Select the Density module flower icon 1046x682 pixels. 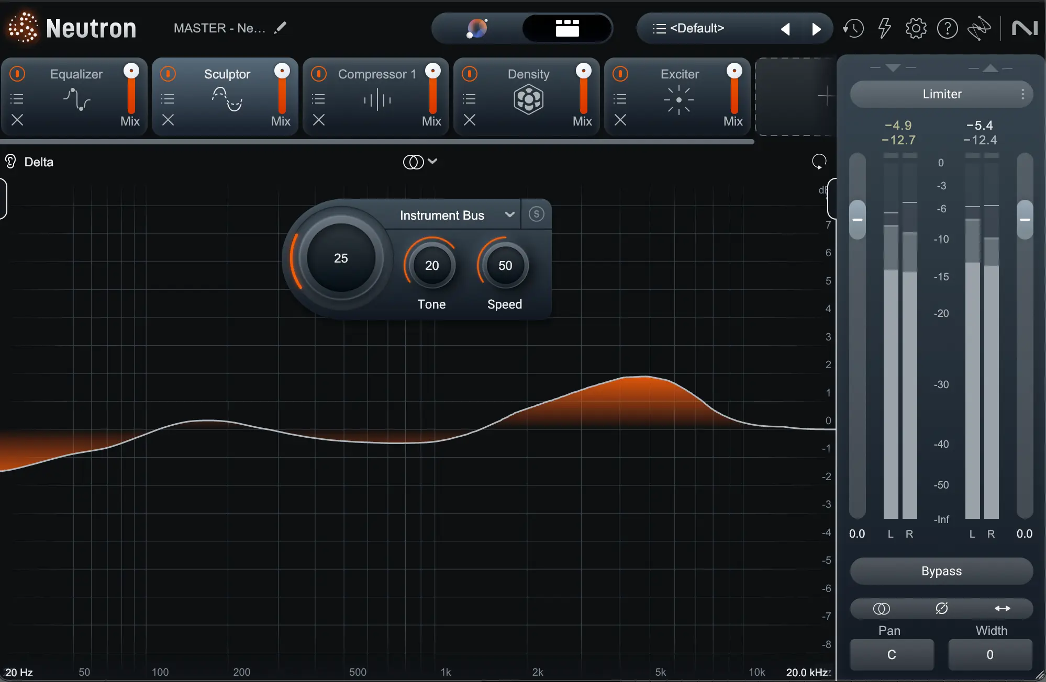(528, 99)
